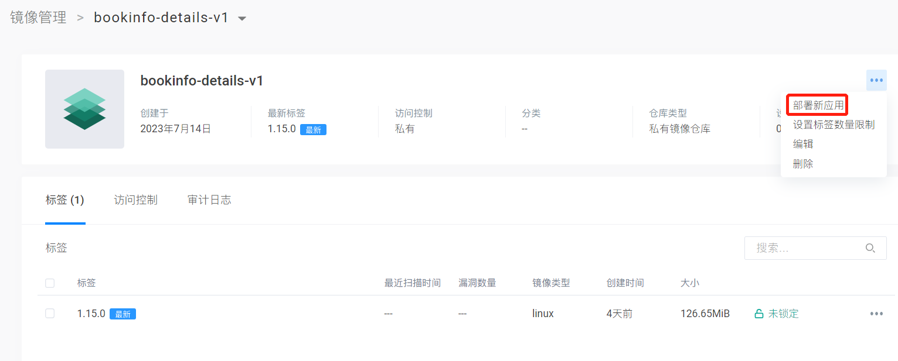Toggle the select-all tags checkbox in header
898x361 pixels.
pyautogui.click(x=50, y=283)
